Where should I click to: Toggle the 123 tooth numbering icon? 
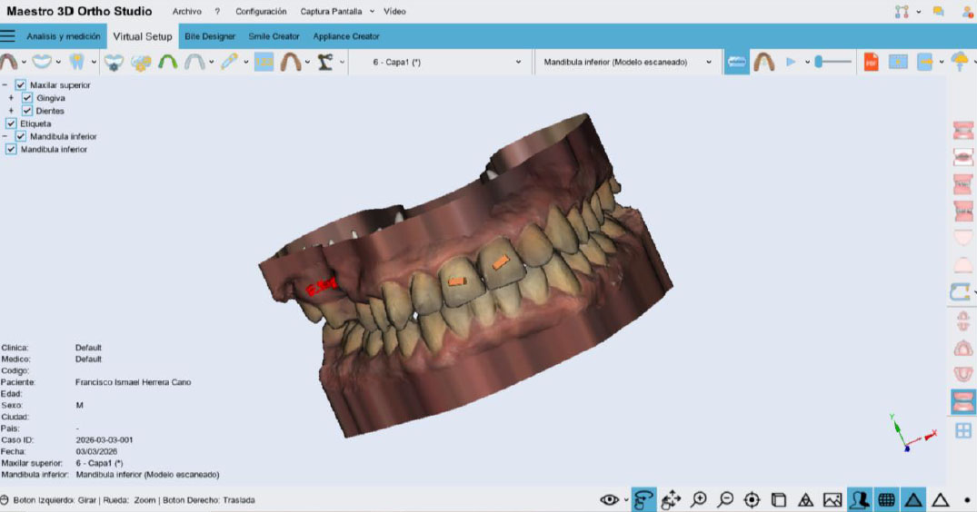264,62
